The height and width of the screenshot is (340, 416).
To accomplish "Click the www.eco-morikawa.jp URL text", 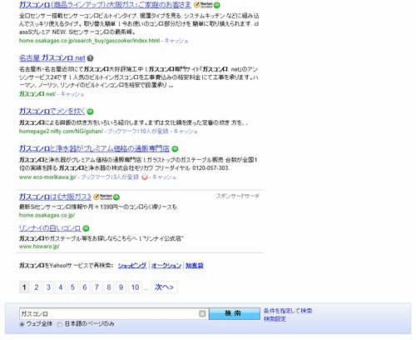I will [47, 177].
